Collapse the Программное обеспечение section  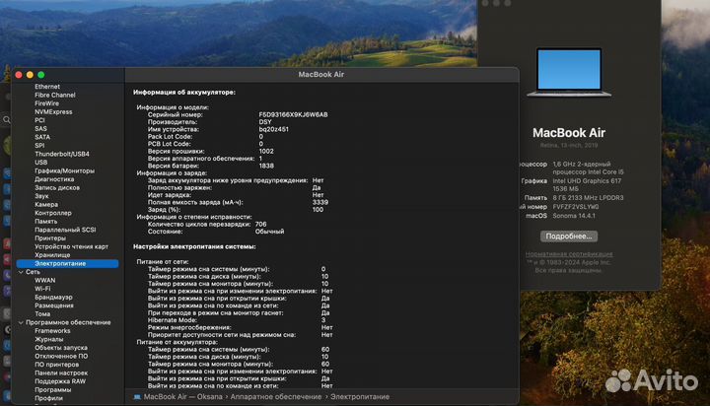(x=20, y=322)
